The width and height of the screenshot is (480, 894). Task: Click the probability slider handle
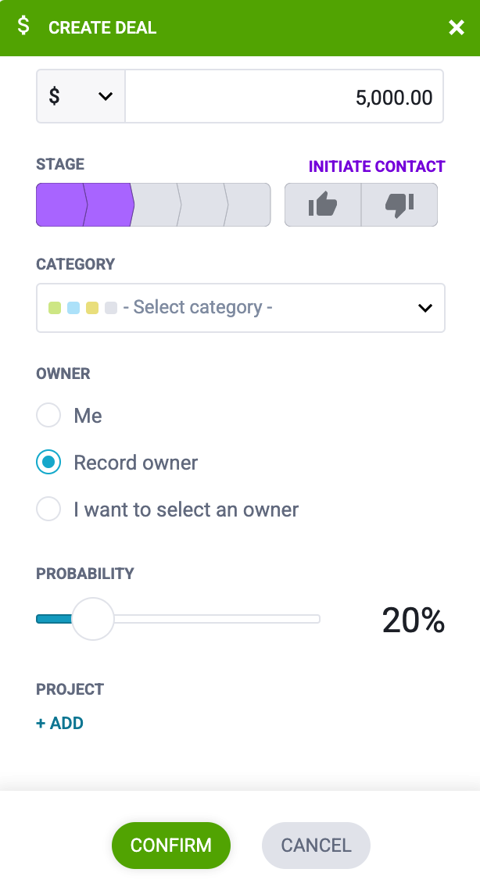coord(93,619)
